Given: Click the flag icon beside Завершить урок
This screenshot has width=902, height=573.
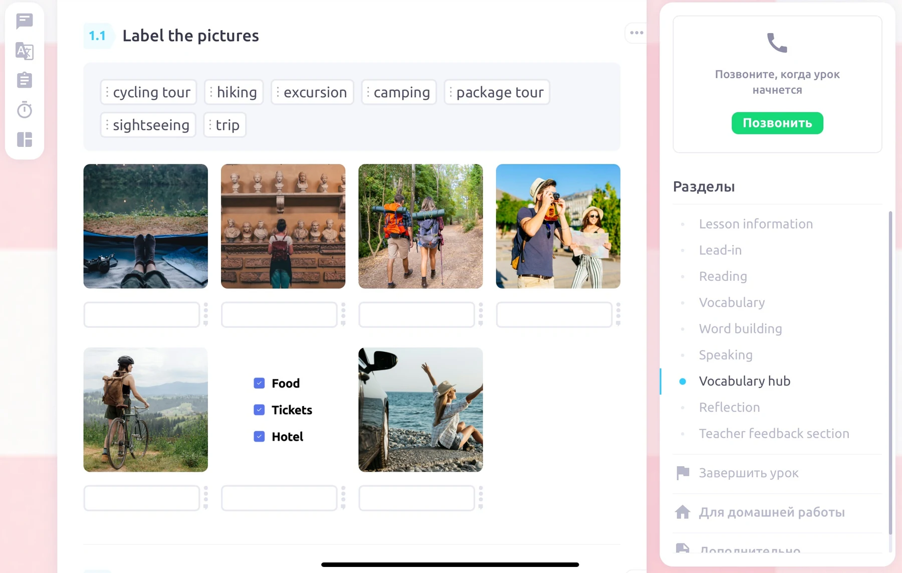Looking at the screenshot, I should (x=683, y=473).
